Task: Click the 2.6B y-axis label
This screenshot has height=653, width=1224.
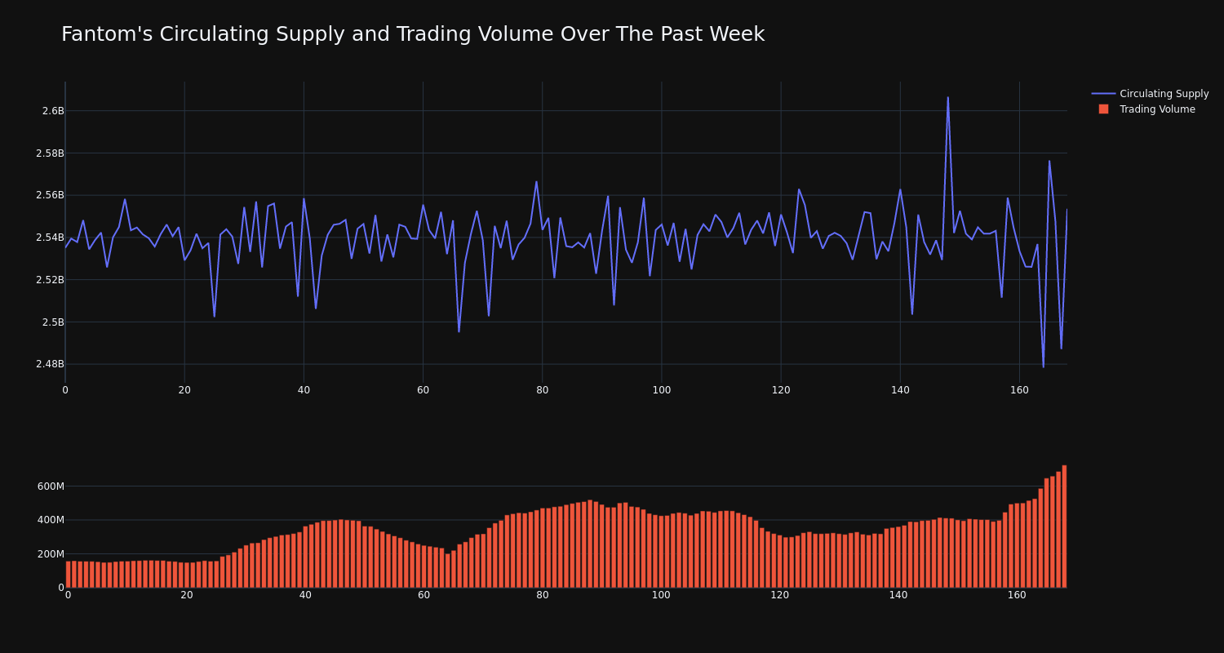Action: pos(53,111)
